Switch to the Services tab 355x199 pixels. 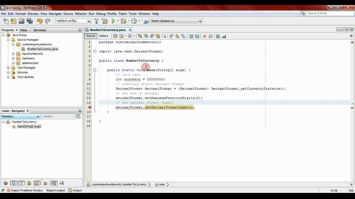[x=39, y=30]
